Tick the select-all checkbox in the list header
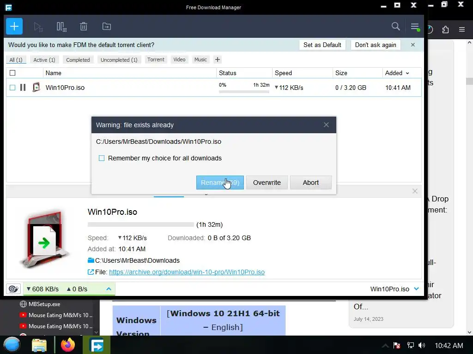The height and width of the screenshot is (354, 473). (12, 73)
